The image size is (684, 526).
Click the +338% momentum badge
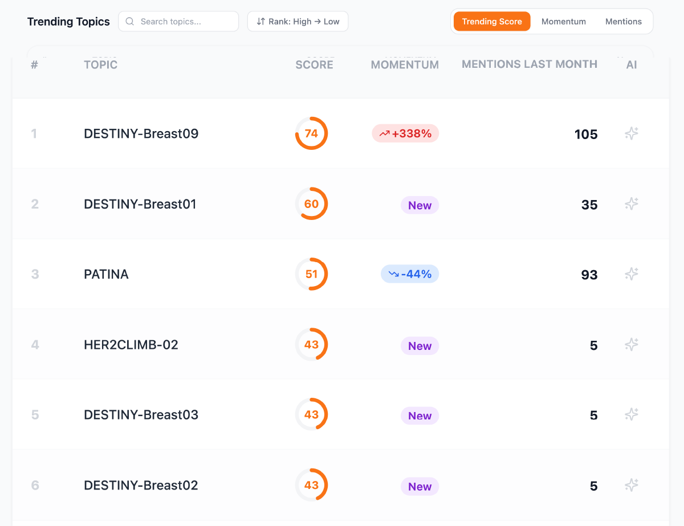pos(405,133)
